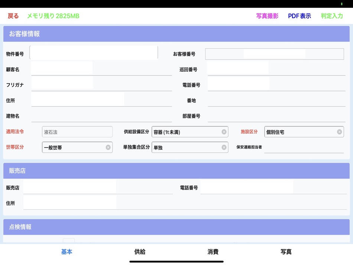Click the 販売店 section's 電話番号 field
353x265 pixels.
coord(273,187)
